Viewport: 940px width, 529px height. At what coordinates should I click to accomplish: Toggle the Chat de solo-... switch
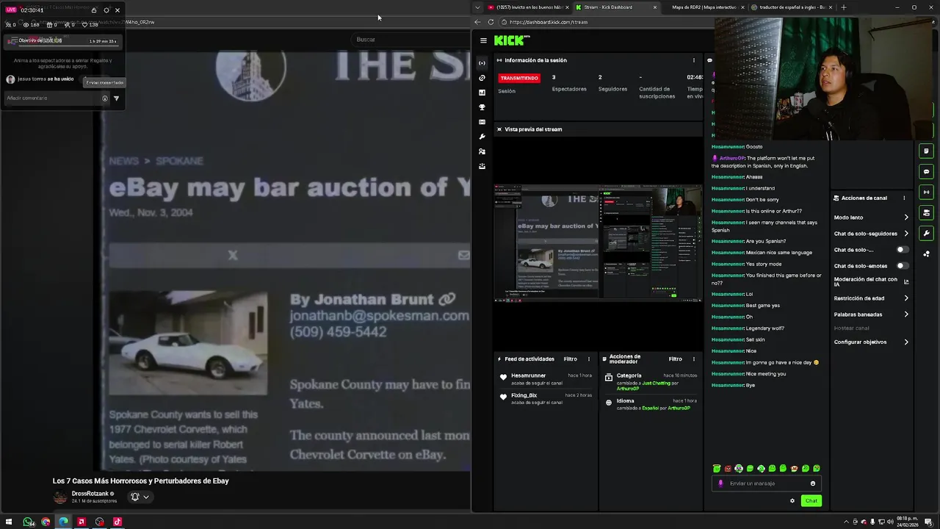(x=902, y=250)
